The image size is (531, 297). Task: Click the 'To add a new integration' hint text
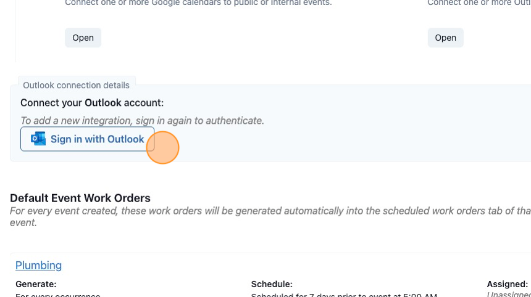[x=142, y=121]
